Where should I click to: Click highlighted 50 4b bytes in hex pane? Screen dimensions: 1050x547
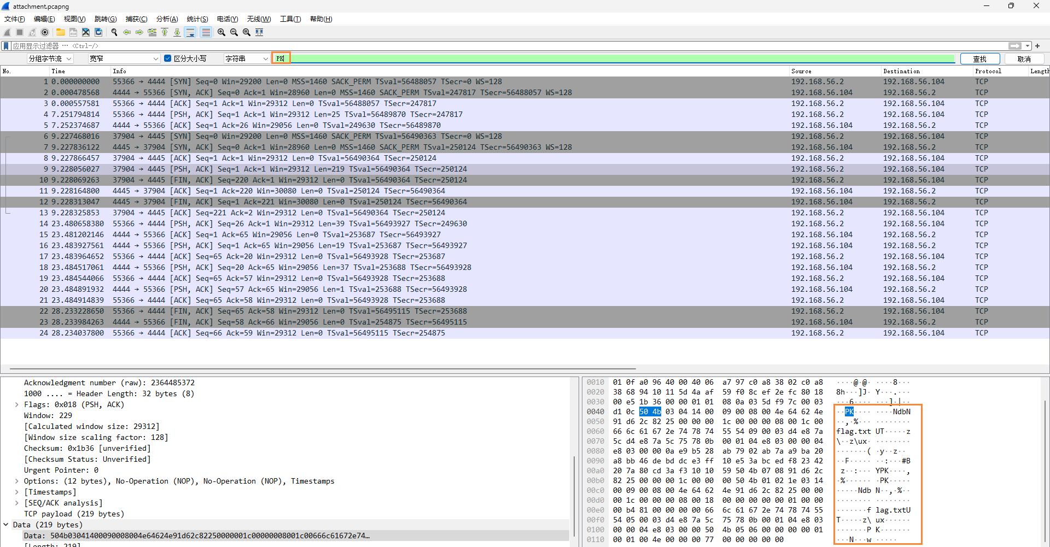650,411
